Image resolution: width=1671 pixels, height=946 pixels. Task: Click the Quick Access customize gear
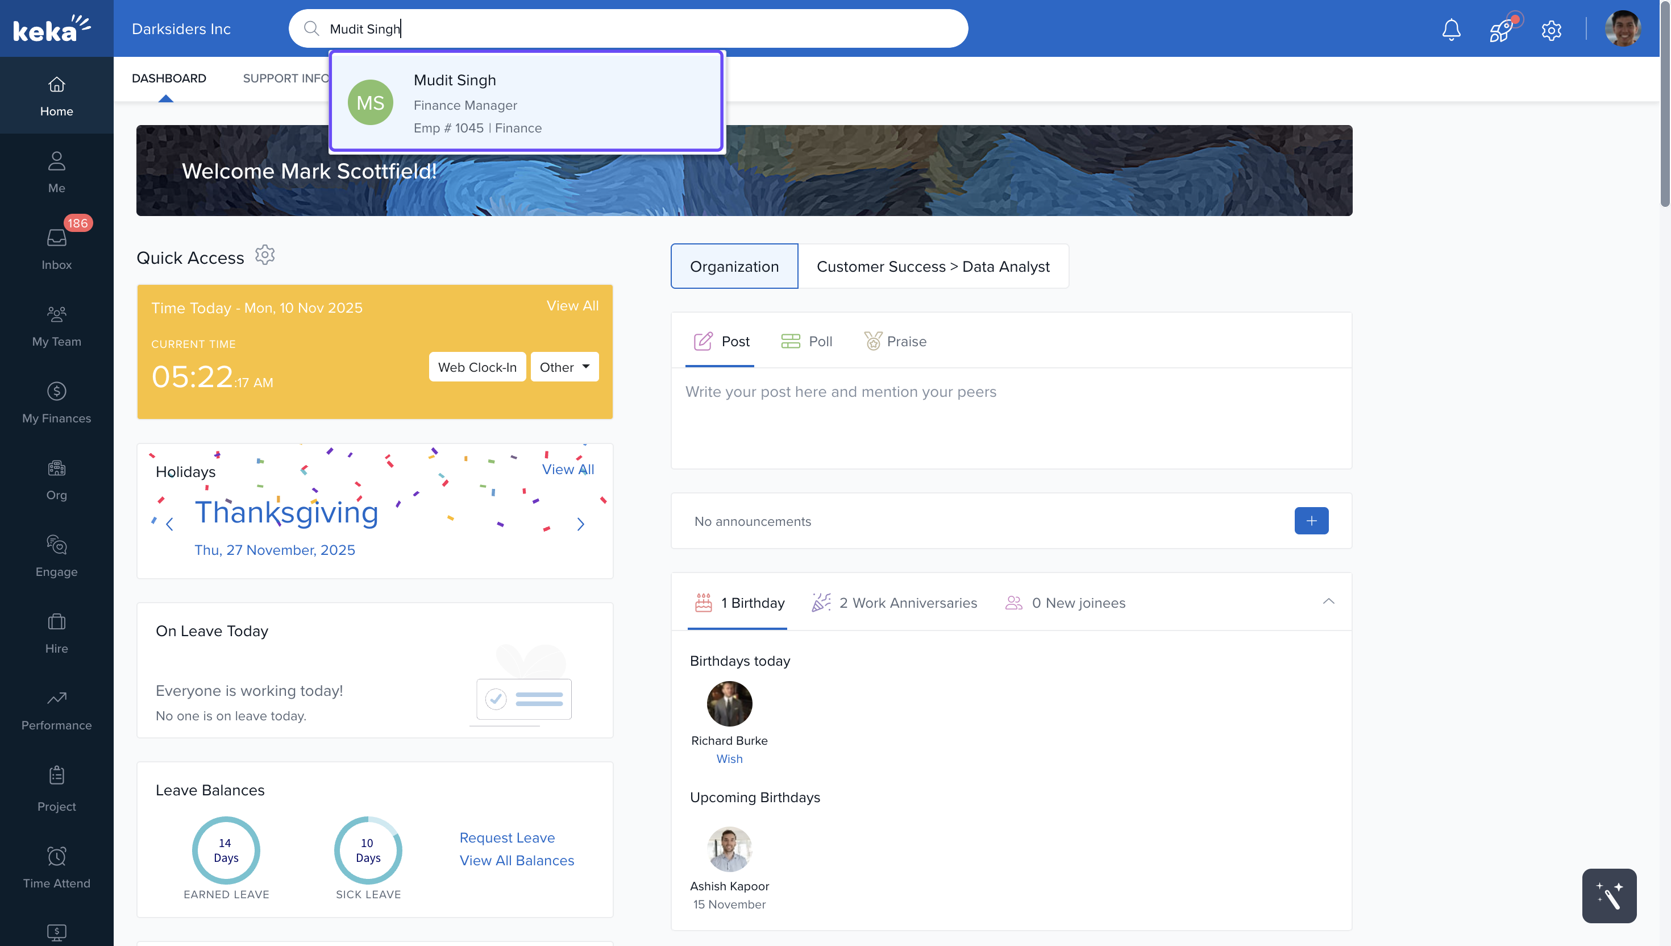(265, 255)
